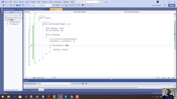
Task: Toggle auto-hide pin on Solution Explorer
Action: coord(19,9)
